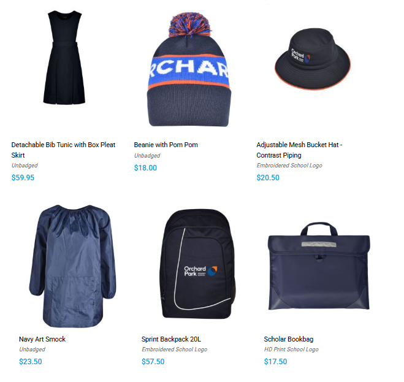404x382 pixels.
Task: Open the Scholar Bookbag title link
Action: (x=289, y=339)
